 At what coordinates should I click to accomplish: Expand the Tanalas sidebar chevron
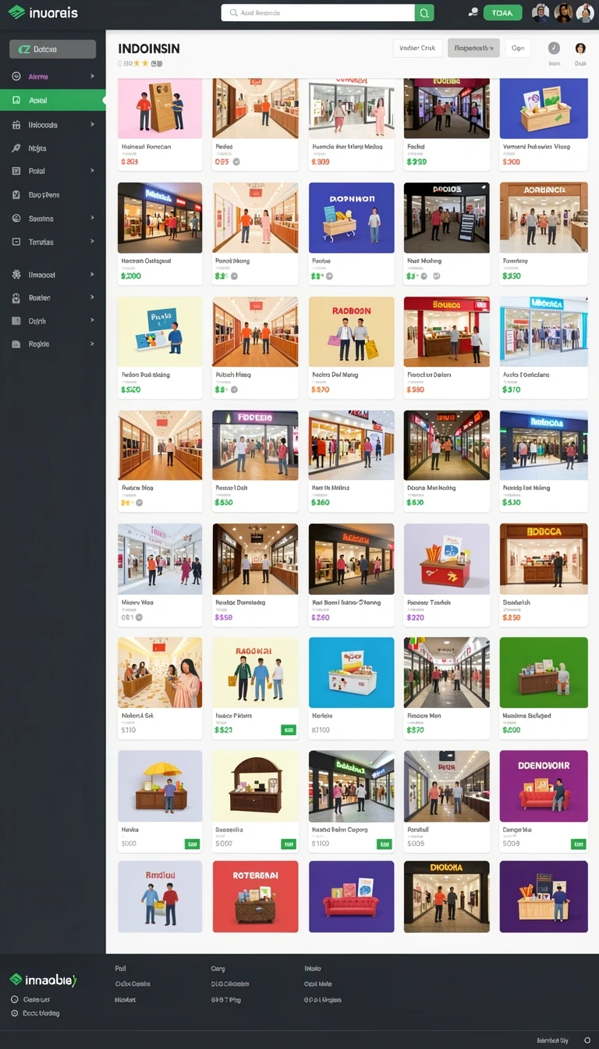(92, 242)
